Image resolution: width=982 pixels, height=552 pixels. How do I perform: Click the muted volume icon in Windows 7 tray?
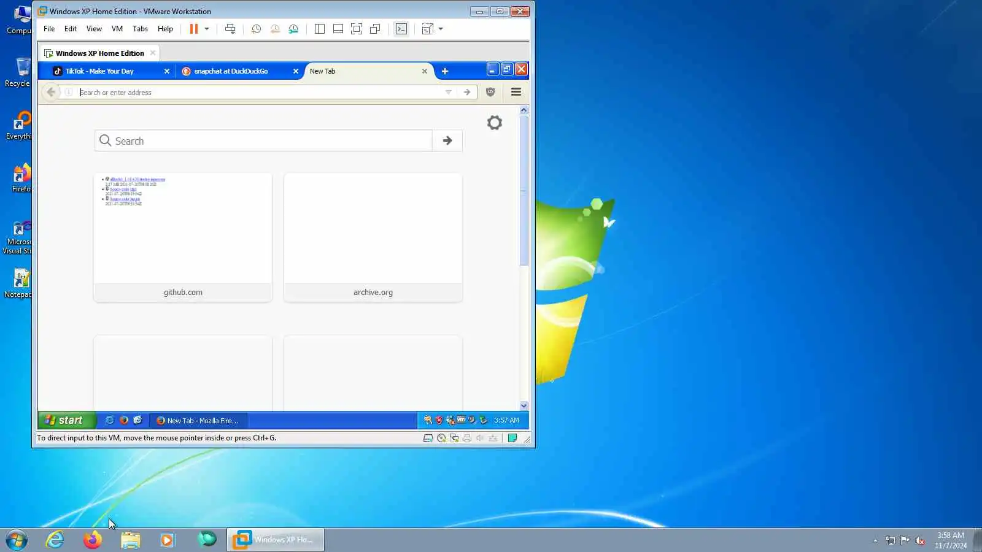pos(920,540)
